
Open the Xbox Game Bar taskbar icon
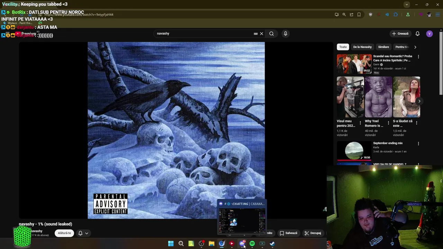[262, 243]
